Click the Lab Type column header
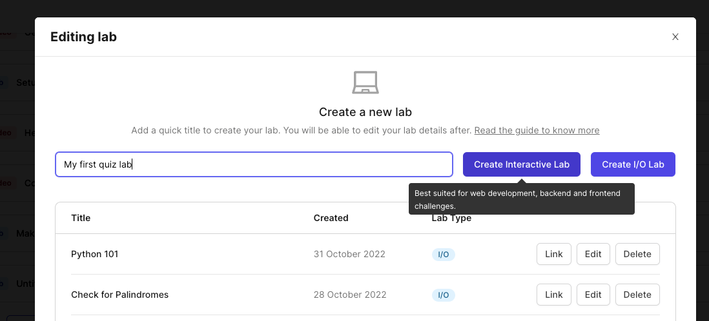Screen dimensions: 709x321 pos(451,219)
